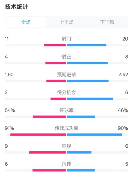This screenshot has width=133, height=178.
Task: Click the pink 犯规 bar
Action: (x=47, y=153)
